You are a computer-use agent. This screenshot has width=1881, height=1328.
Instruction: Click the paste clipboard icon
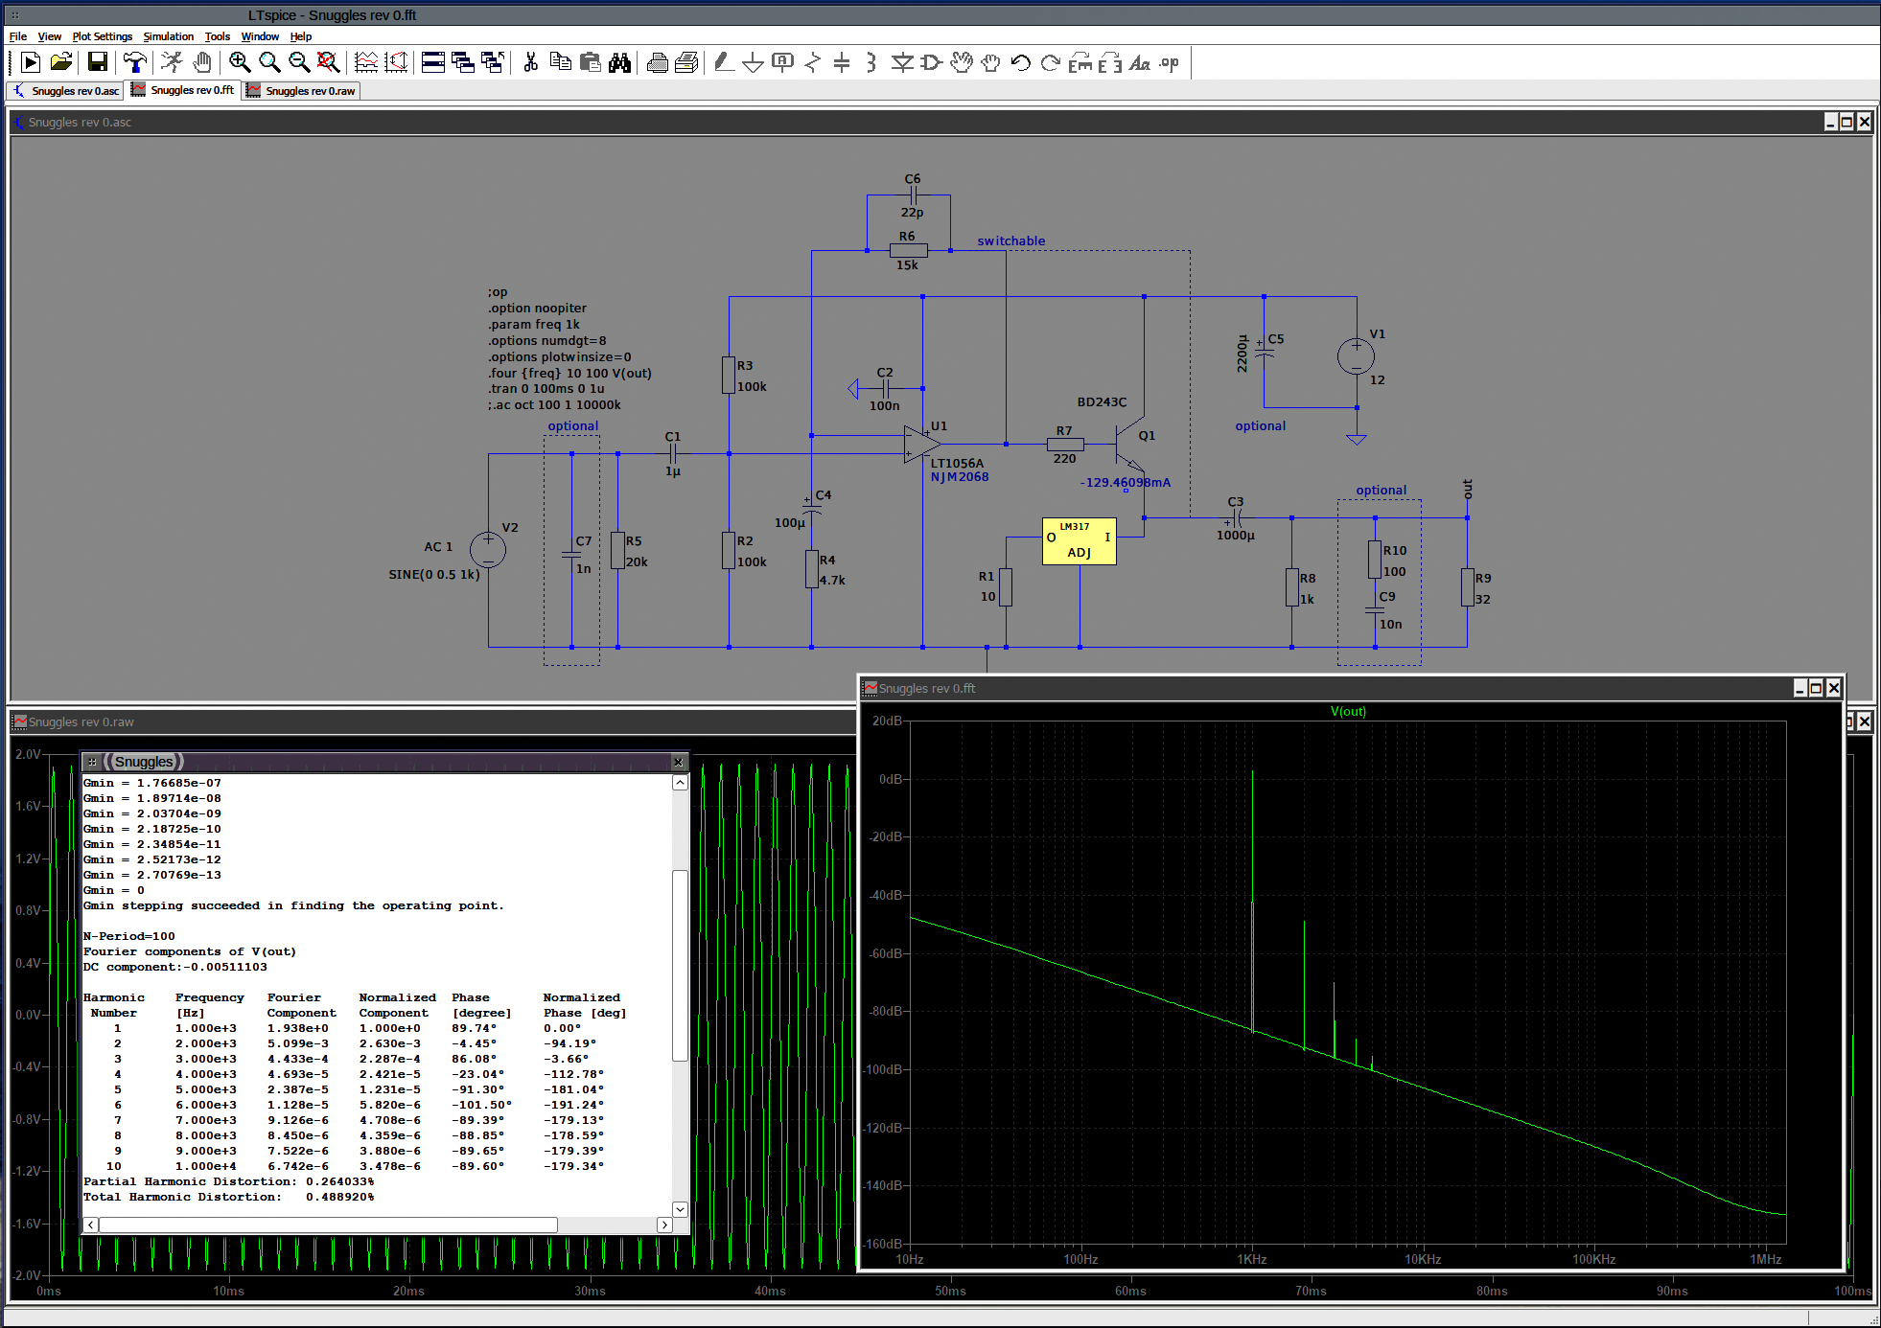tap(591, 63)
